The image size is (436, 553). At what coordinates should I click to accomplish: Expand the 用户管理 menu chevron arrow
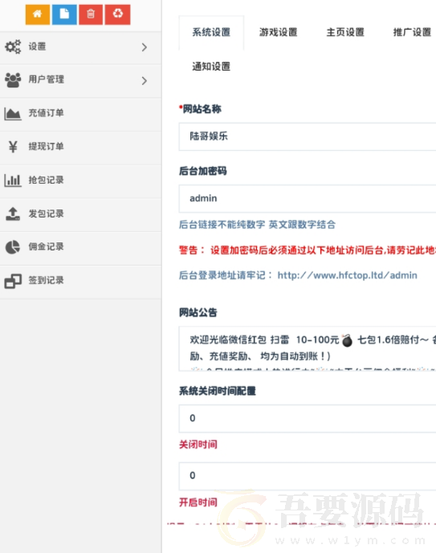pos(144,81)
